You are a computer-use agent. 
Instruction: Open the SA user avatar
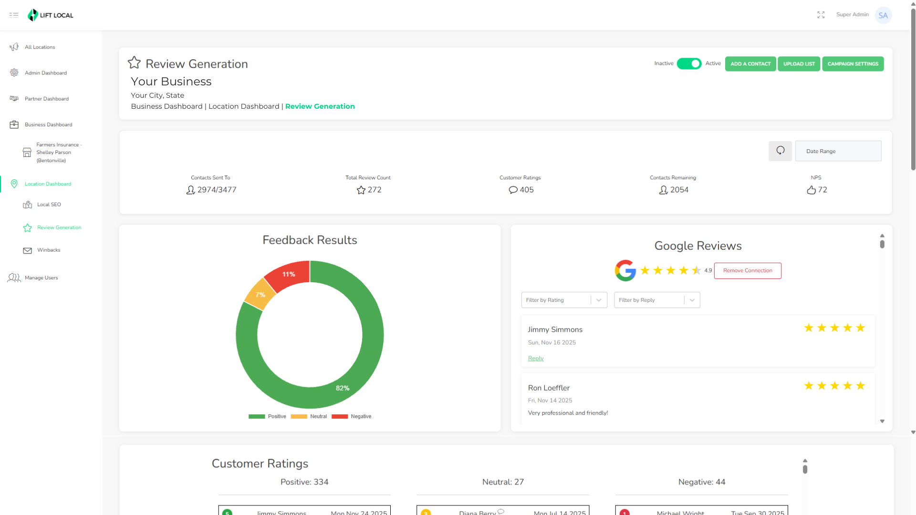click(x=883, y=15)
